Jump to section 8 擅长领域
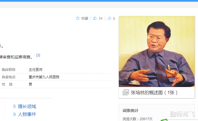The image size is (198, 121). point(27,107)
